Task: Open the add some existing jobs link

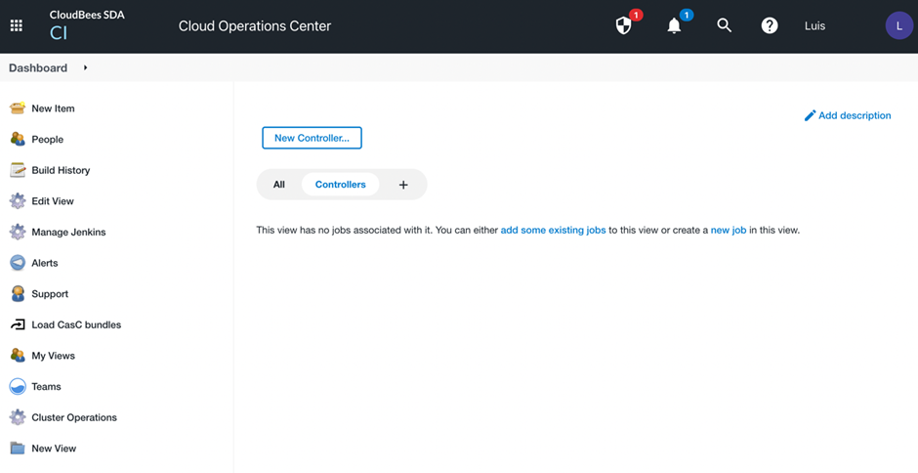Action: (554, 231)
